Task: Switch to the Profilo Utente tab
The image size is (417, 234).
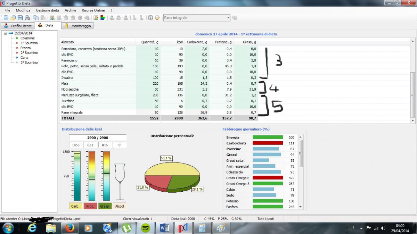Action: click(18, 26)
